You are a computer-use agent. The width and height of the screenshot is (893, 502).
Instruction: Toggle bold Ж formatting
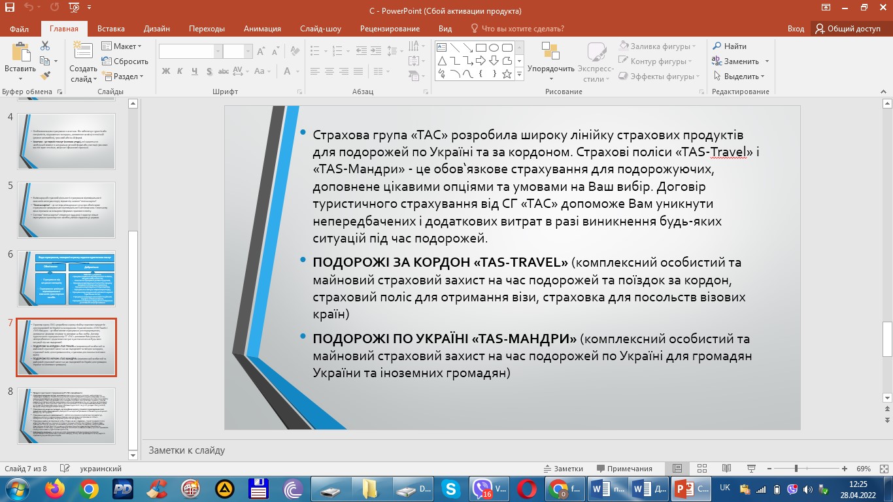[x=166, y=71]
